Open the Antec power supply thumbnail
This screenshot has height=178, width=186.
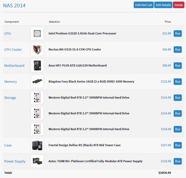click(37, 161)
